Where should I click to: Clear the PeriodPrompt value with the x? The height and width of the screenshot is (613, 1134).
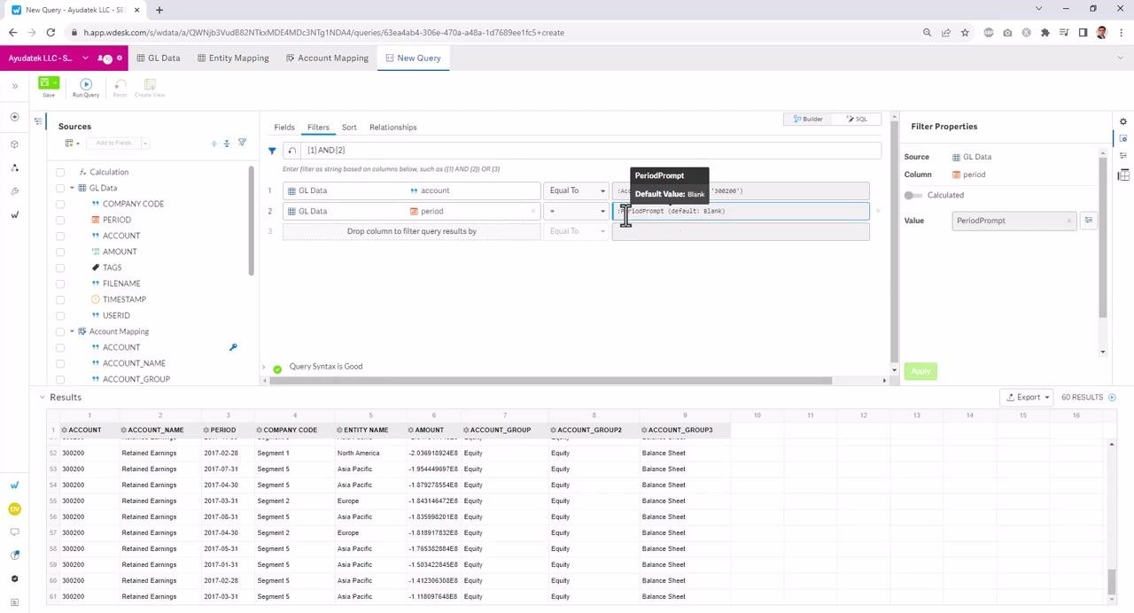pos(1069,221)
